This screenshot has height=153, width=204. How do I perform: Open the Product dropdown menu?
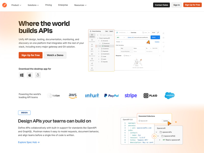click(16, 5)
